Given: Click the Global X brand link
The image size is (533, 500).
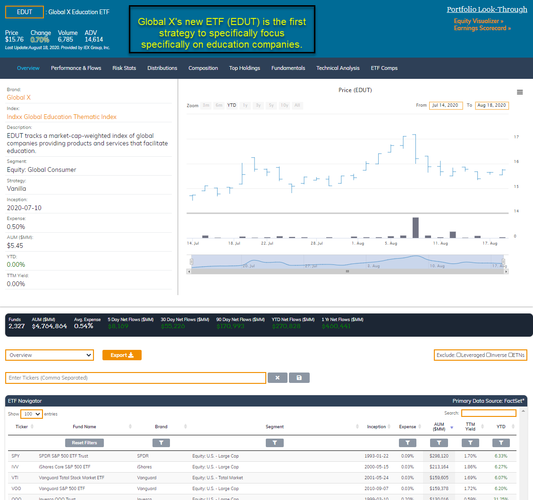Looking at the screenshot, I should [x=19, y=98].
